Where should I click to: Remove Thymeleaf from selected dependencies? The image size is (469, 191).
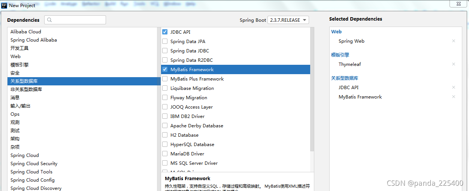coord(454,64)
